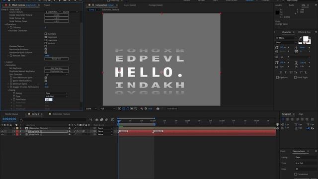This screenshot has height=179, width=318.
Task: Hide the Gray Solid 2 layer
Action: click(x=2, y=131)
